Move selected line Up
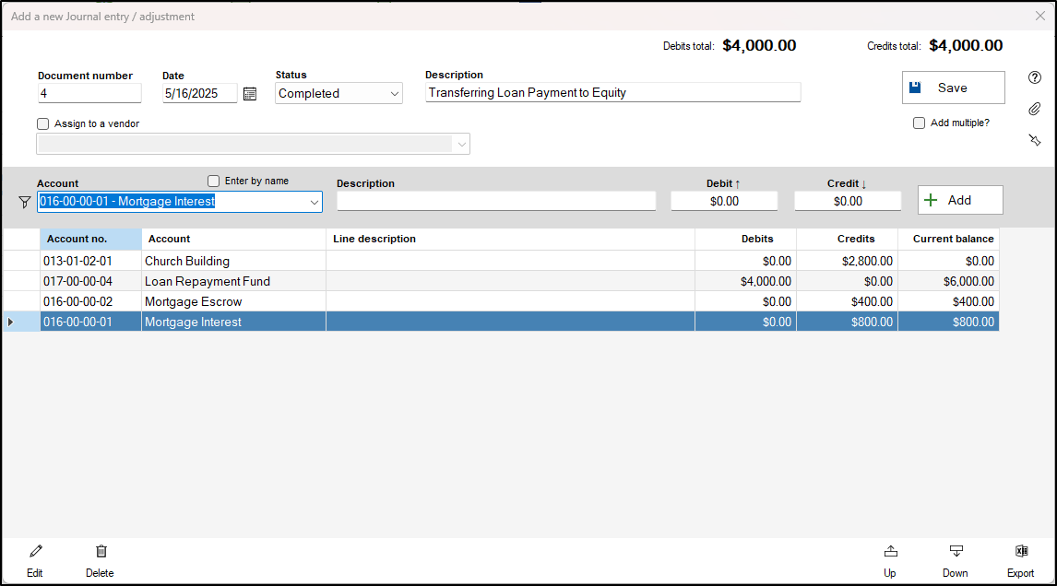Image resolution: width=1057 pixels, height=586 pixels. pos(890,558)
